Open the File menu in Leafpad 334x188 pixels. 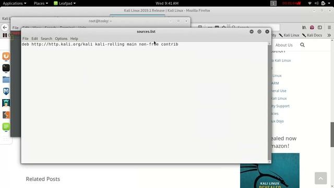[26, 39]
